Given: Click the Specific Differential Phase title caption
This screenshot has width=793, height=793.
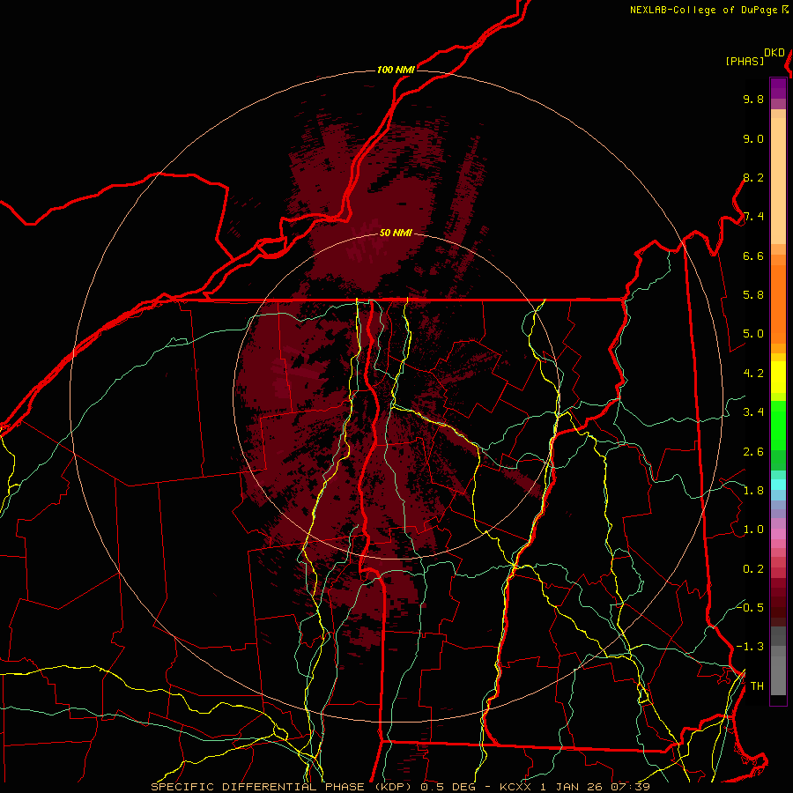Looking at the screenshot, I should pyautogui.click(x=401, y=787).
